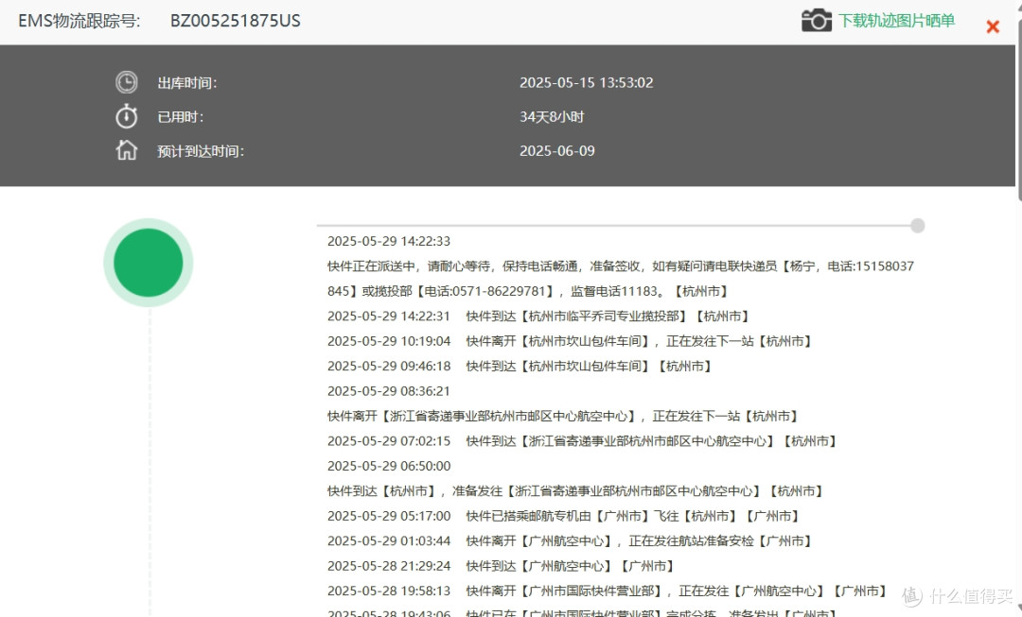Click the house icon beside 预计到达时间
Image resolution: width=1022 pixels, height=617 pixels.
pos(127,150)
